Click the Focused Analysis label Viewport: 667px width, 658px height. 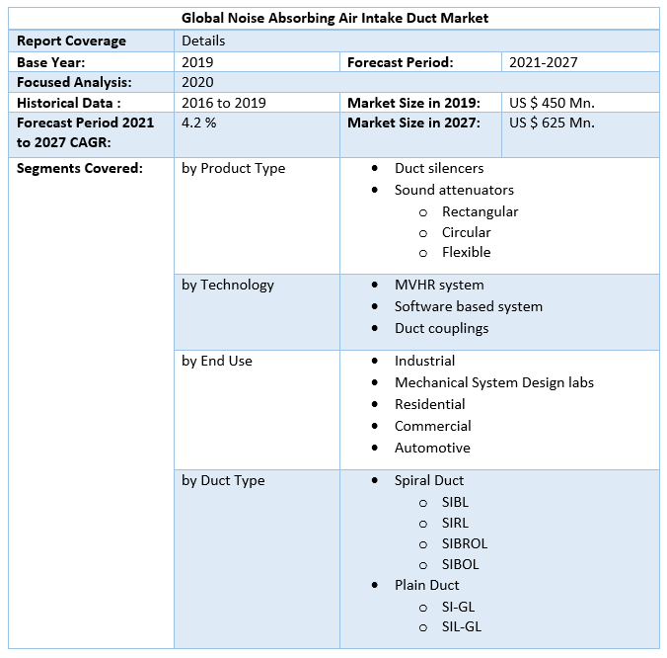coord(74,82)
